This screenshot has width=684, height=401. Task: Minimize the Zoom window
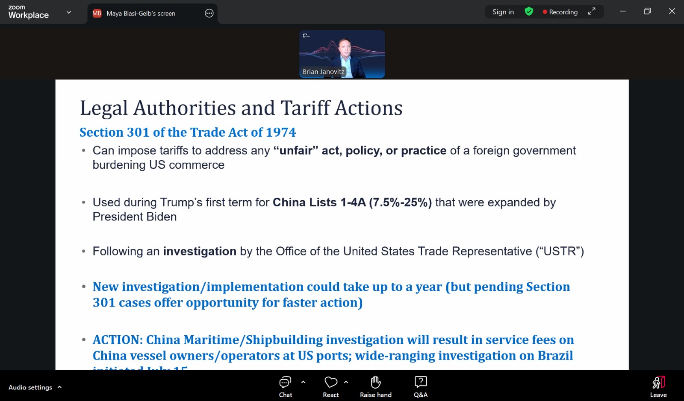(623, 12)
